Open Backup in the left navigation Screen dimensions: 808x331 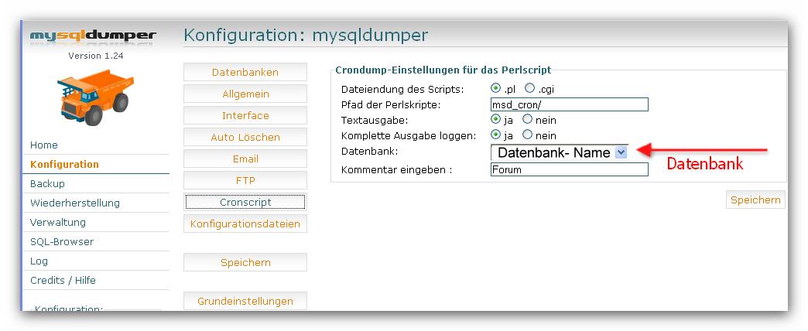[x=48, y=184]
